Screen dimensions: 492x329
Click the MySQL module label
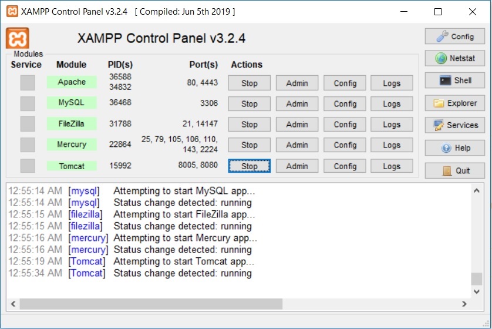point(72,103)
